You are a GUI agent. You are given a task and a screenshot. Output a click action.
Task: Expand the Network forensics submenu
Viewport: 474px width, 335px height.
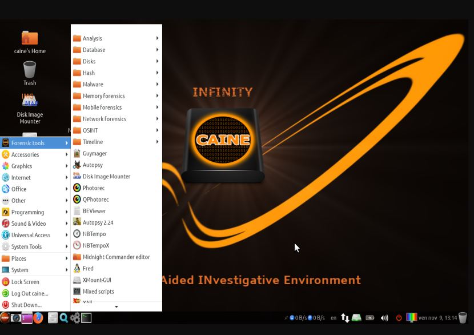pyautogui.click(x=117, y=119)
